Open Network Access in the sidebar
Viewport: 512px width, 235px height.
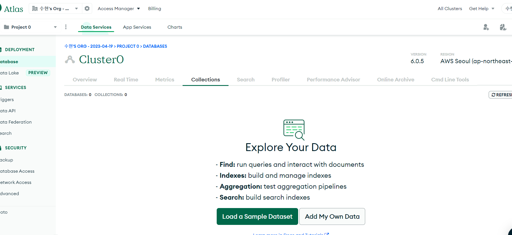point(15,182)
